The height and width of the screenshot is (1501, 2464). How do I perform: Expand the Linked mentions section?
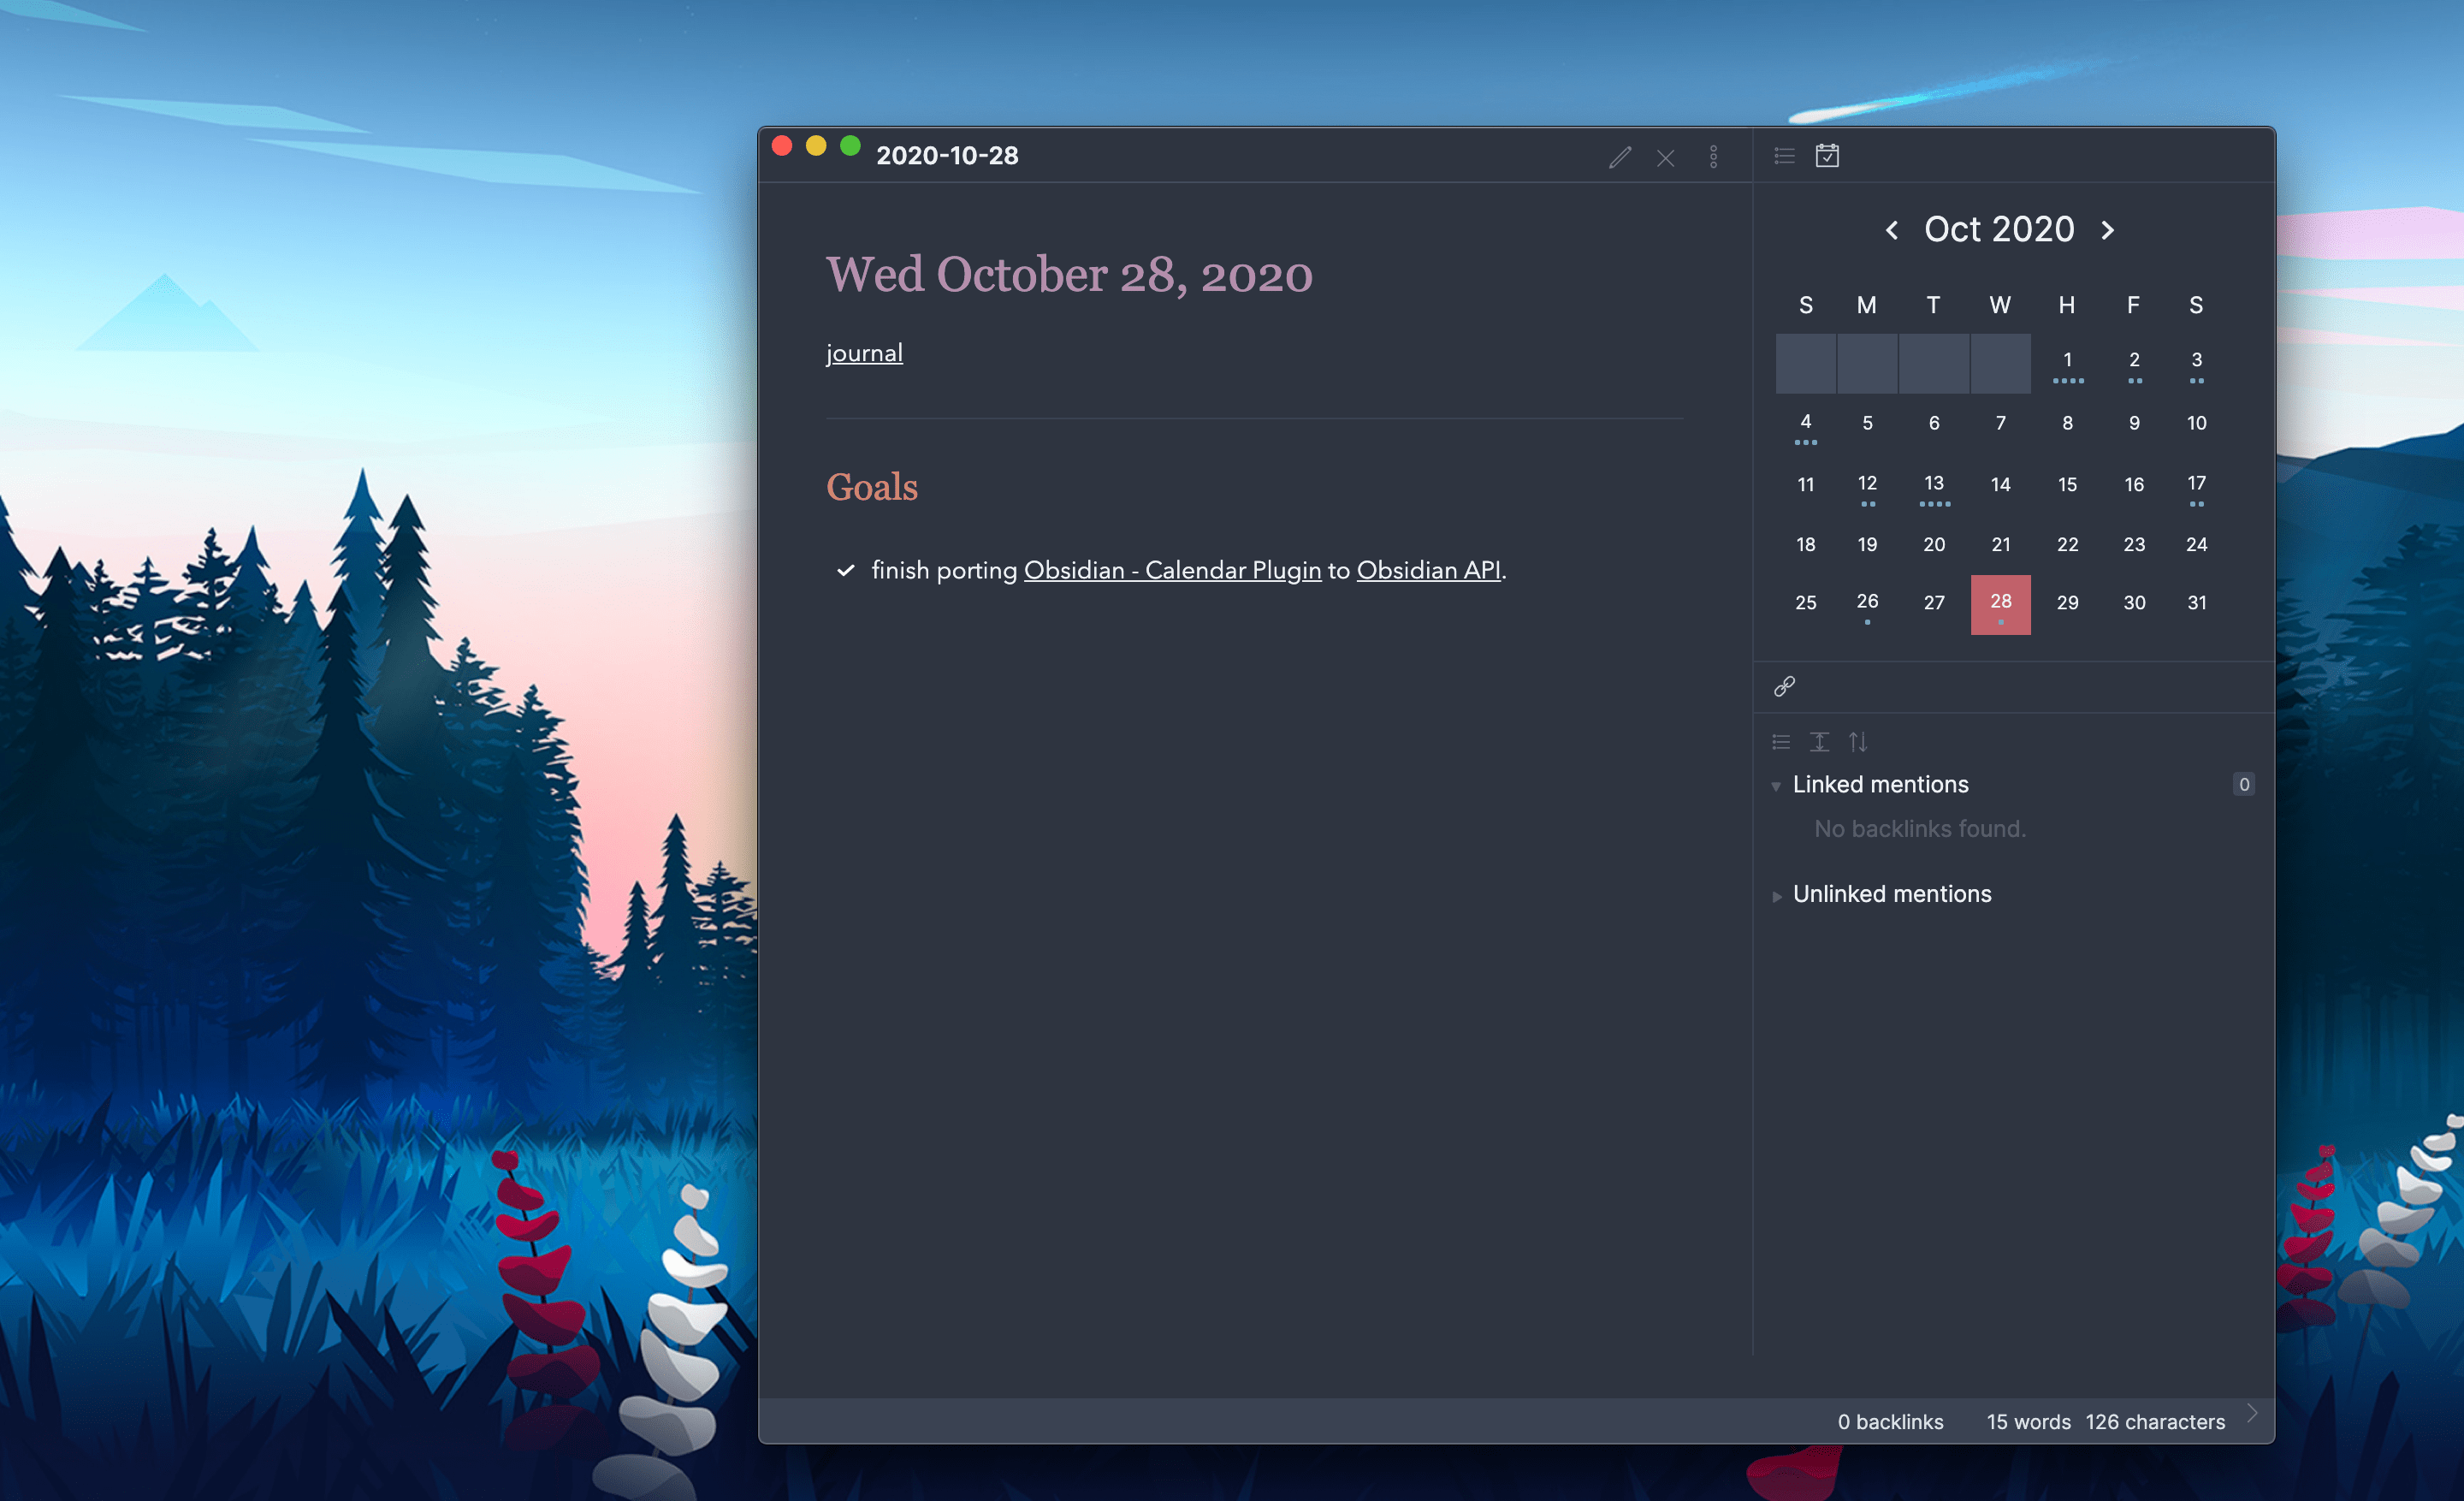tap(1776, 785)
